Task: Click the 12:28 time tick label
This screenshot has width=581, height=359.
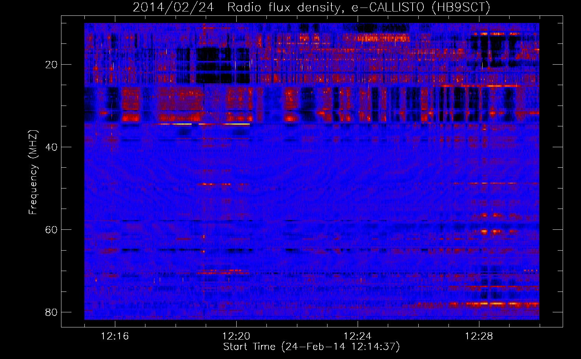Action: pos(479,336)
